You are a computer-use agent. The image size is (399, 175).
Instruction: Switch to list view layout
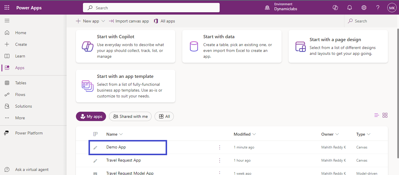click(377, 115)
